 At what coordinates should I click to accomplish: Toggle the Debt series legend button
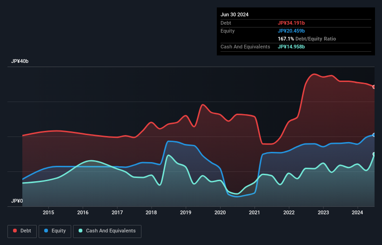[22, 231]
